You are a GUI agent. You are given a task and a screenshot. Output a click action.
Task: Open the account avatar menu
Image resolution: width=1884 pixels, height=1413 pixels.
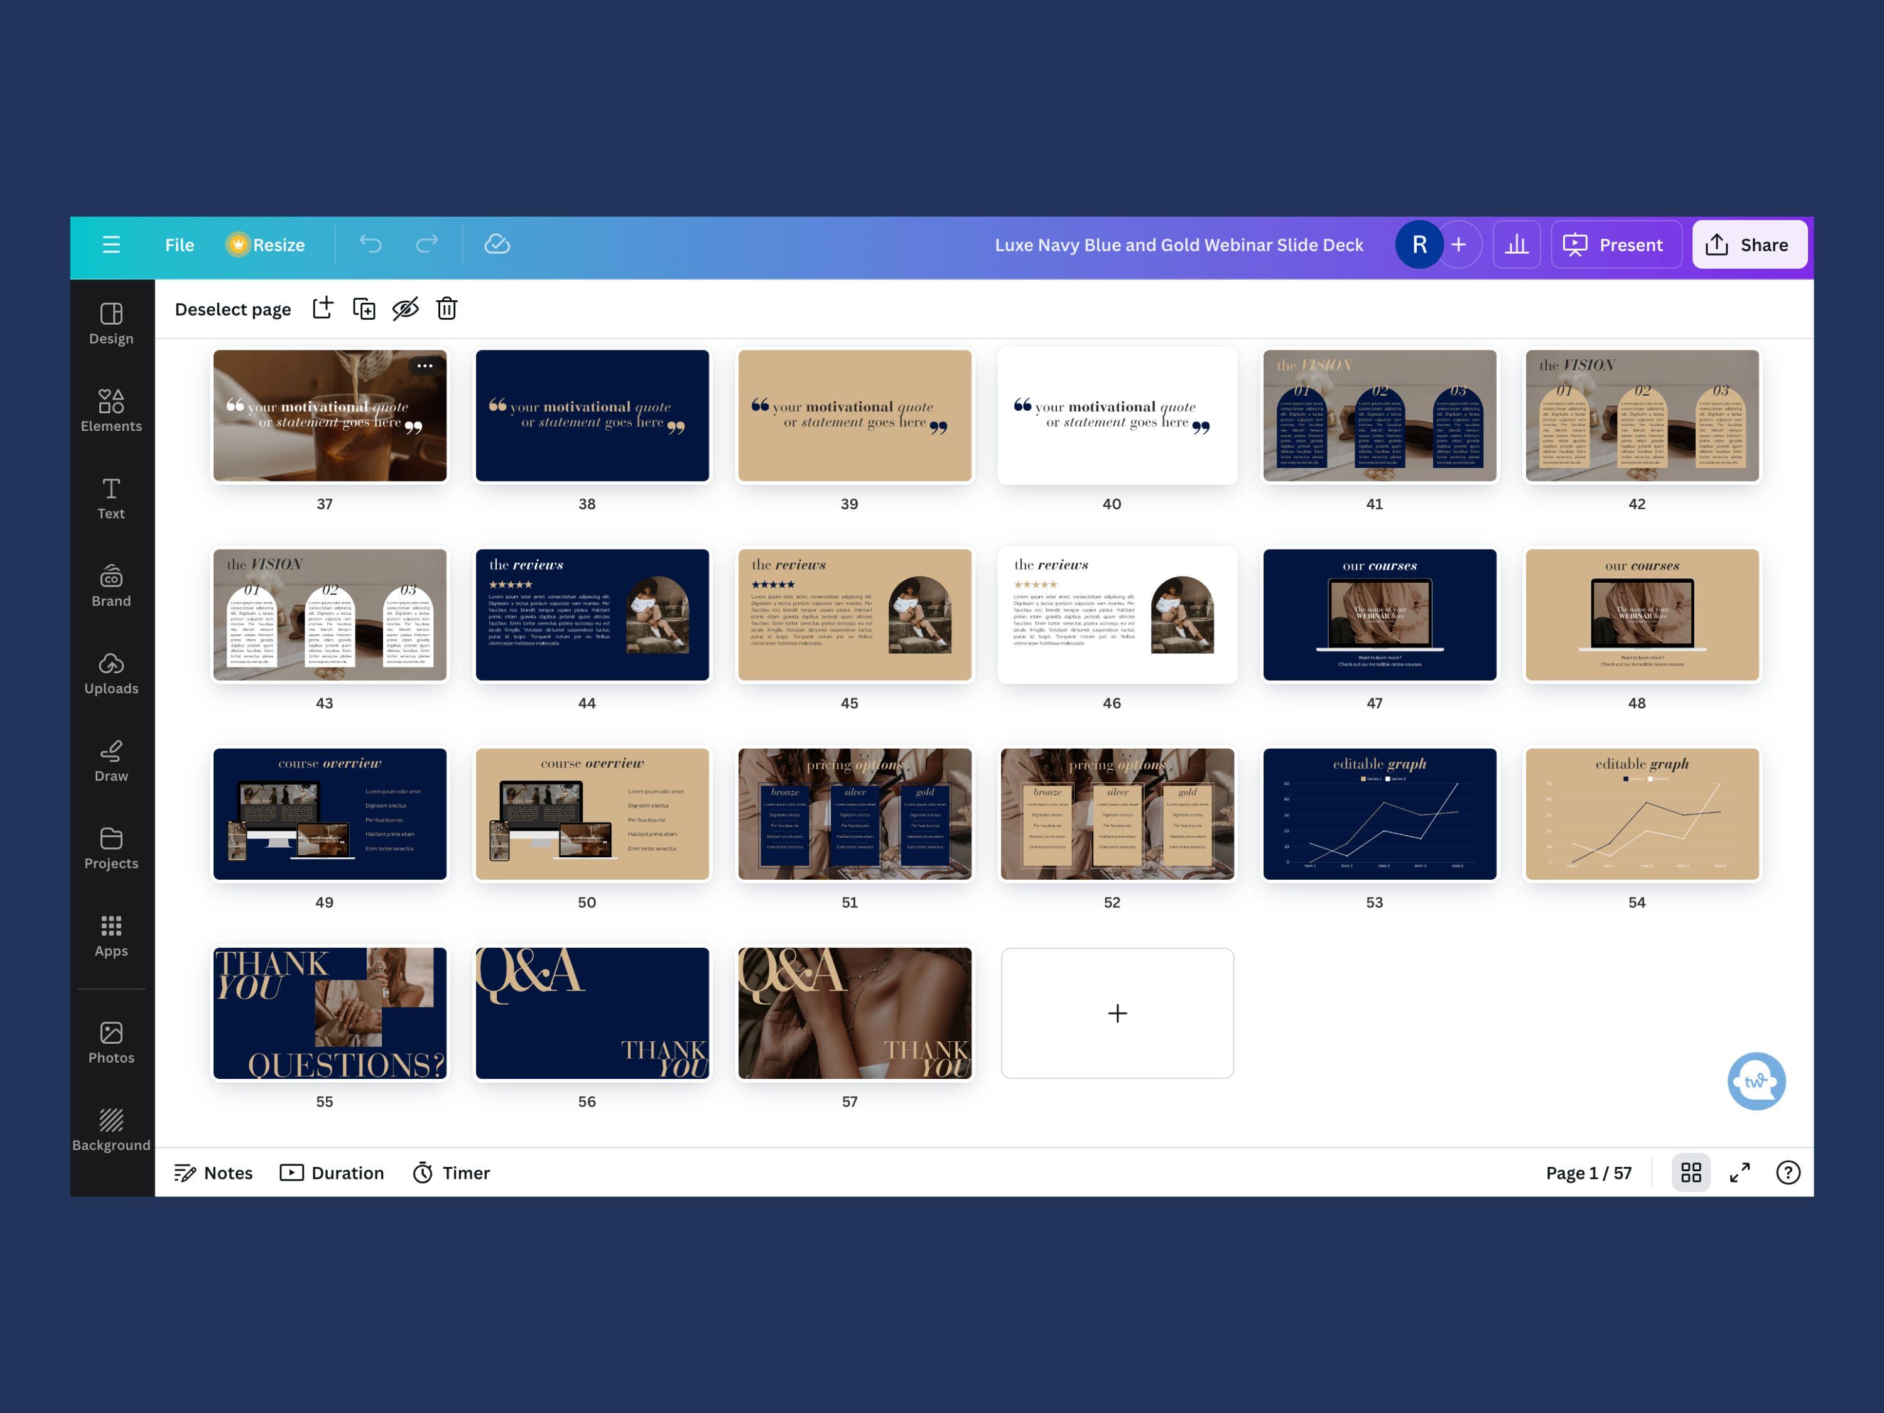click(1419, 244)
